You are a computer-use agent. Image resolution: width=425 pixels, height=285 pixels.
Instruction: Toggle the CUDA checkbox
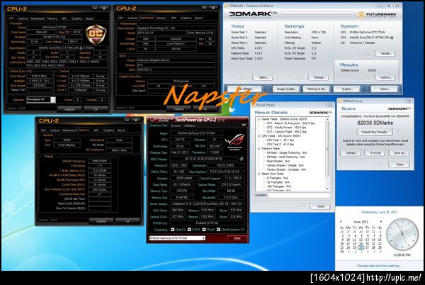coord(189,230)
